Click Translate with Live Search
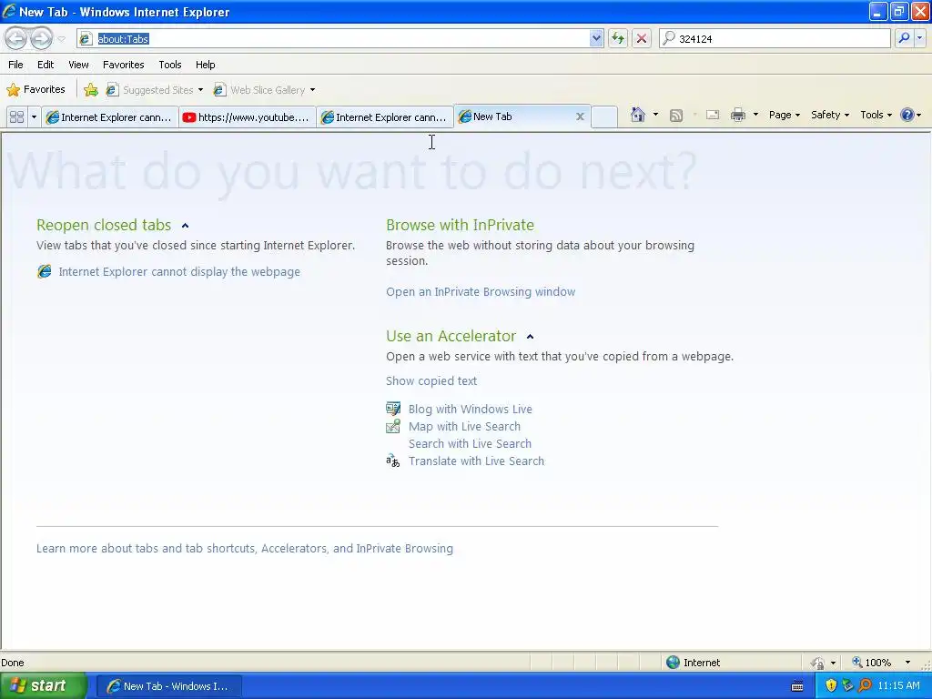The width and height of the screenshot is (932, 699). (x=476, y=461)
